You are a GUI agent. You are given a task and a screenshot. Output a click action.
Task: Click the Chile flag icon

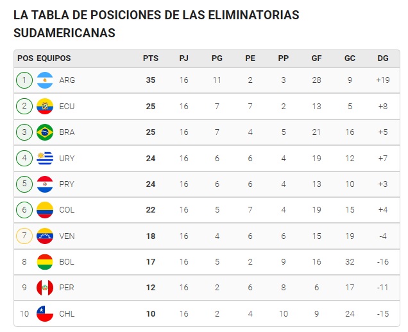tap(45, 313)
